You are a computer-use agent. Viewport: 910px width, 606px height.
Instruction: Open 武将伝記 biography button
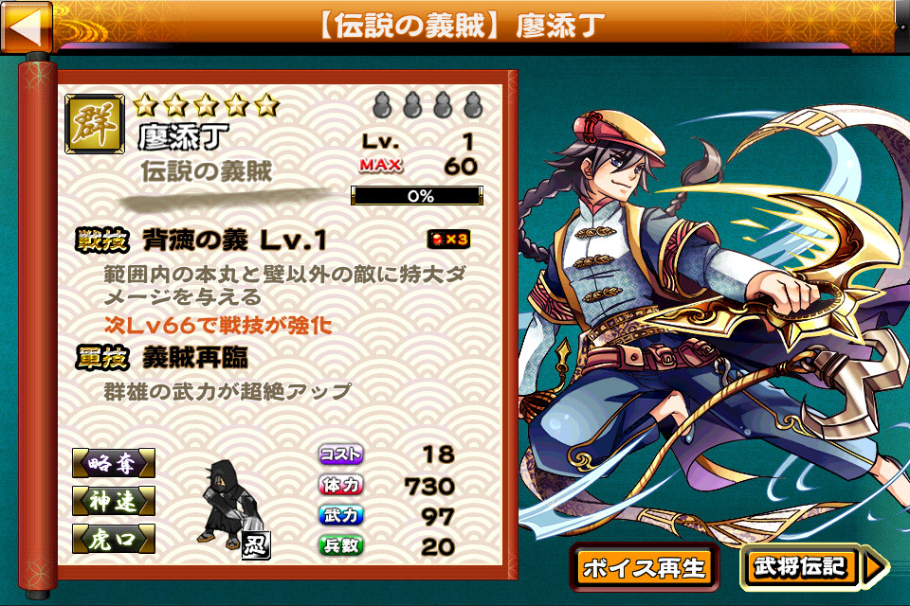(814, 566)
